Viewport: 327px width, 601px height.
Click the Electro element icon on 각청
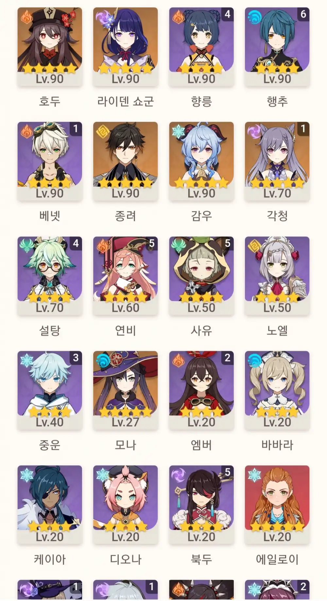[x=254, y=132]
